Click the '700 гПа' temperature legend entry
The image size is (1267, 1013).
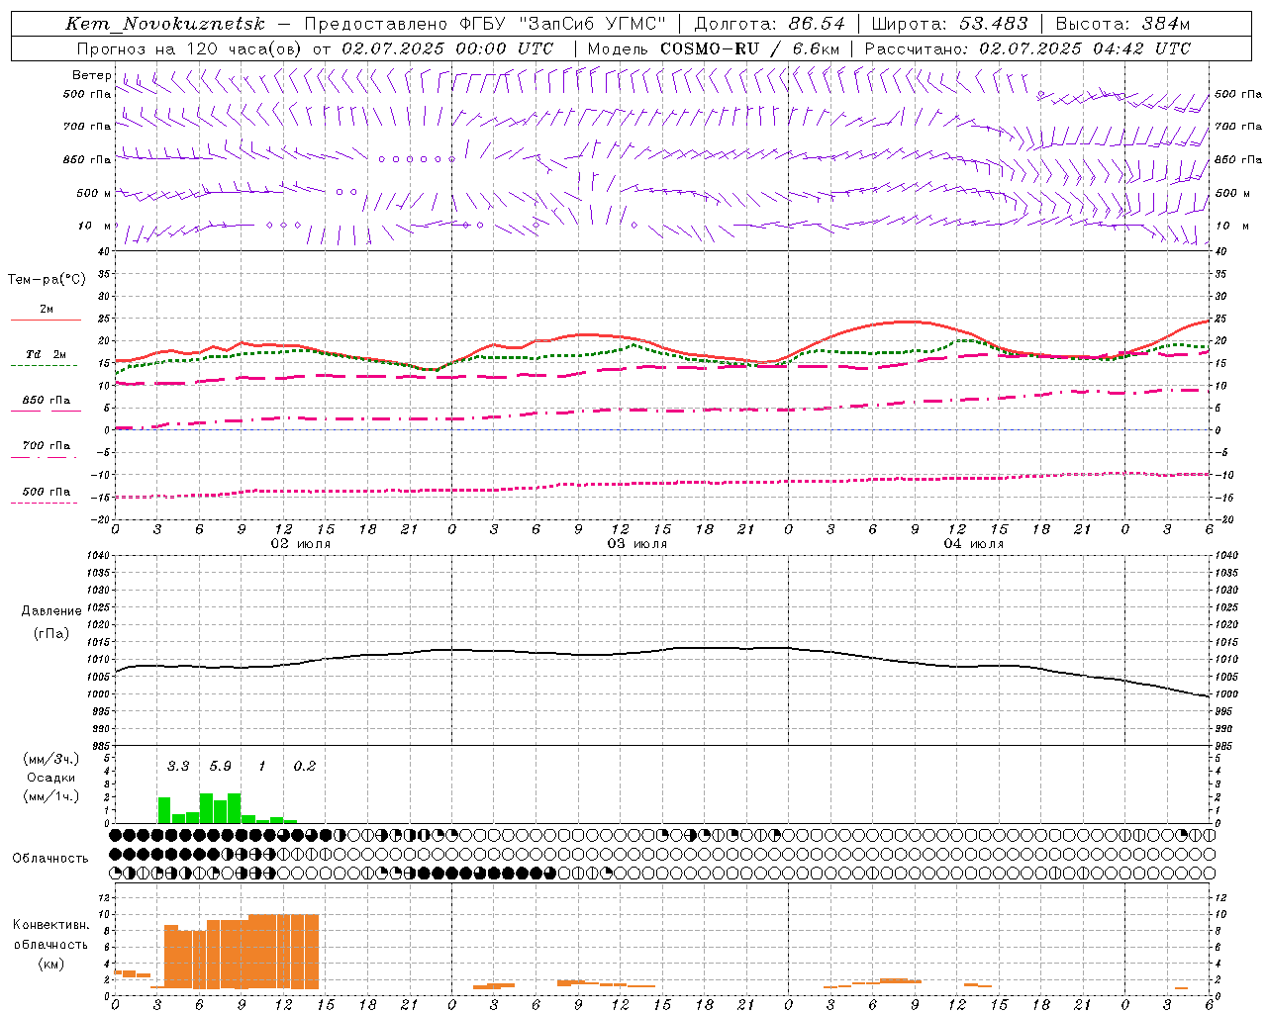(x=47, y=445)
